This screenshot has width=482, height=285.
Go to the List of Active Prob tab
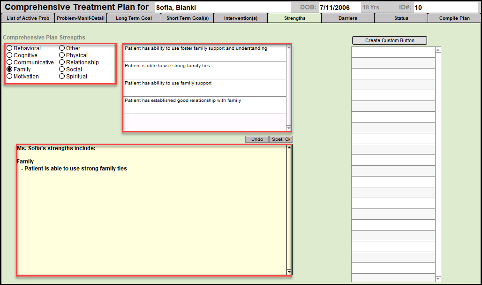pyautogui.click(x=28, y=18)
